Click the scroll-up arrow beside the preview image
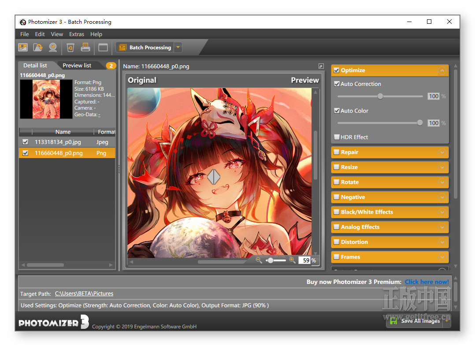Image resolution: width=475 pixels, height=346 pixels. tap(315, 92)
